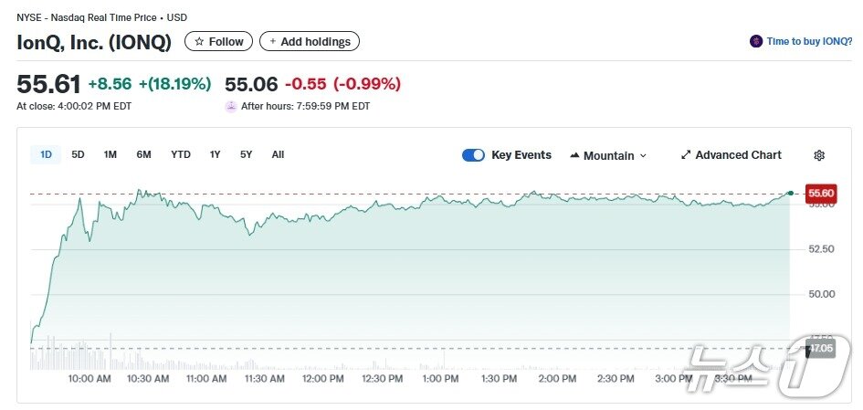Show the 5Y chart range
The height and width of the screenshot is (410, 863).
[246, 154]
